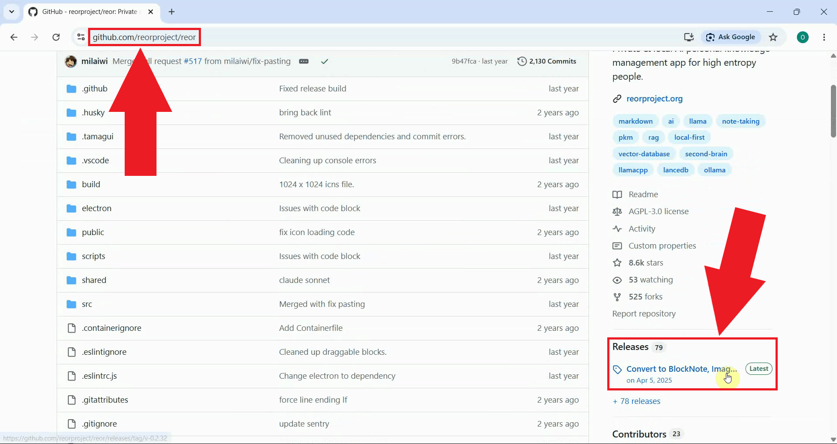Reload the current page
This screenshot has height=444, width=837.
56,37
